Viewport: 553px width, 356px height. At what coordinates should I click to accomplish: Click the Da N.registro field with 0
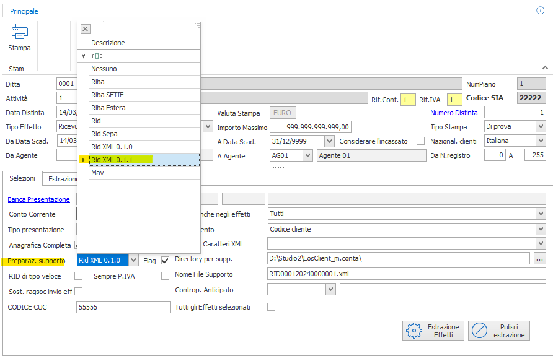pyautogui.click(x=495, y=155)
